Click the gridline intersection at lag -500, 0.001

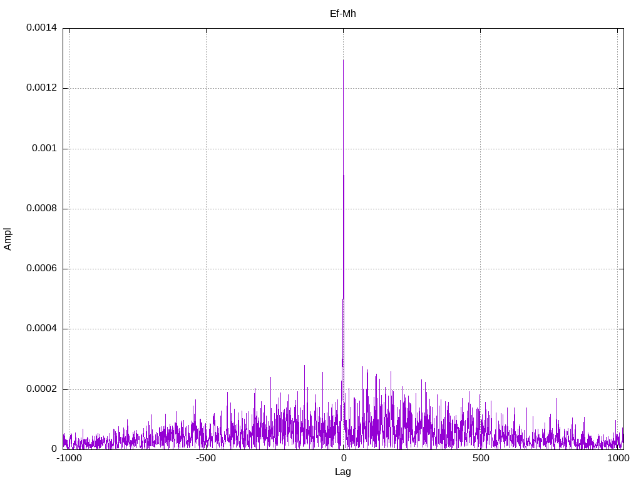[x=206, y=149]
